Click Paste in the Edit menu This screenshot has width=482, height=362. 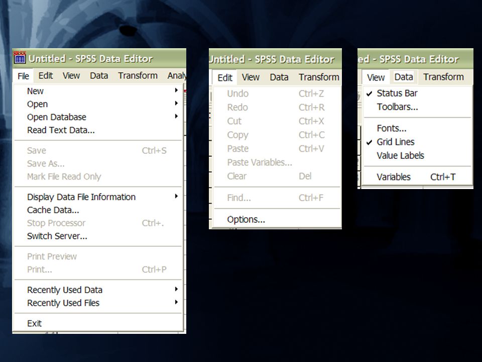click(277, 149)
